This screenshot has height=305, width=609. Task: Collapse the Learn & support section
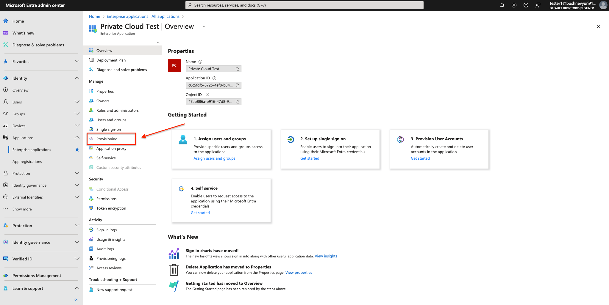click(x=77, y=288)
